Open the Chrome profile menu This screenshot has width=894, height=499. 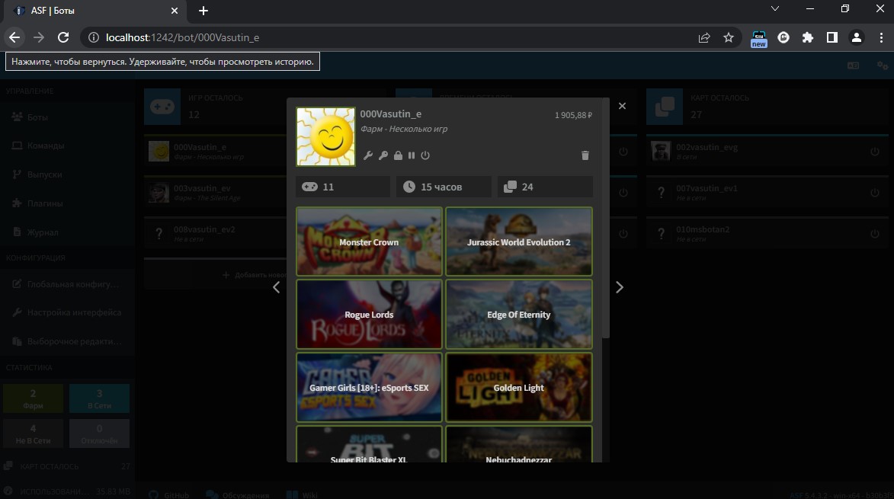pyautogui.click(x=857, y=37)
